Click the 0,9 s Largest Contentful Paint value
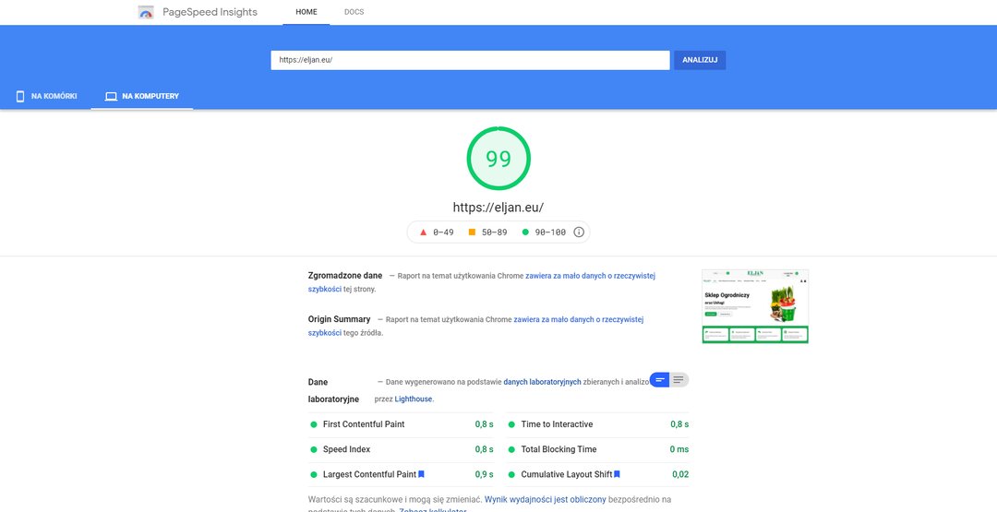The width and height of the screenshot is (997, 512). [484, 474]
